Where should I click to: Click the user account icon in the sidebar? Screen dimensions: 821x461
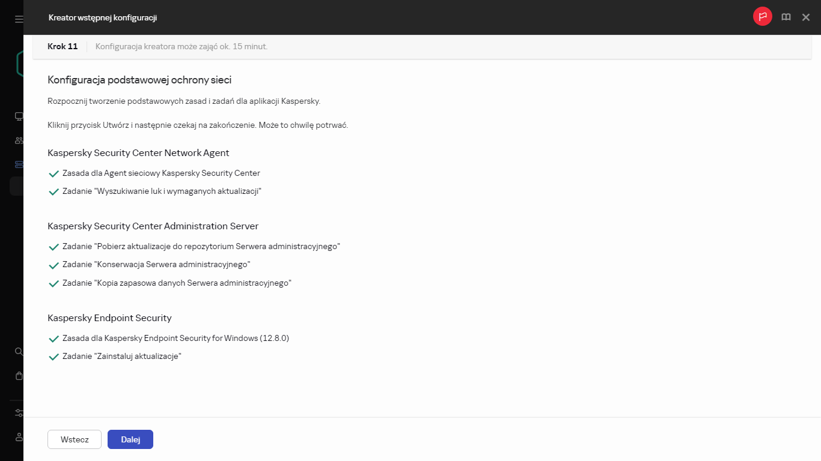19,436
